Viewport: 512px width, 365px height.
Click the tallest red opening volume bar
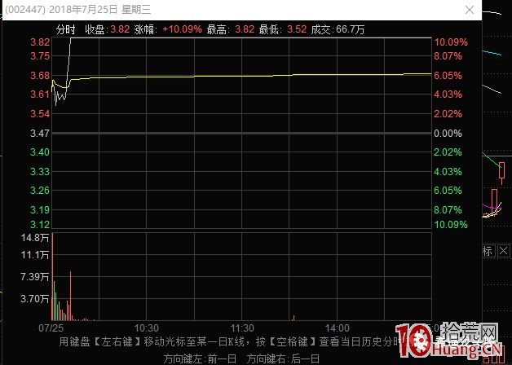coord(52,277)
